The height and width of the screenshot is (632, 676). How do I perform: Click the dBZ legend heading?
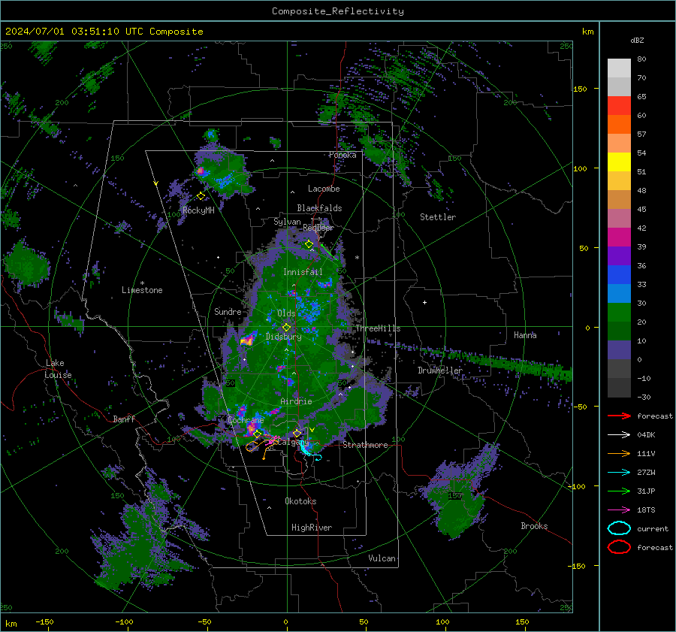point(637,40)
